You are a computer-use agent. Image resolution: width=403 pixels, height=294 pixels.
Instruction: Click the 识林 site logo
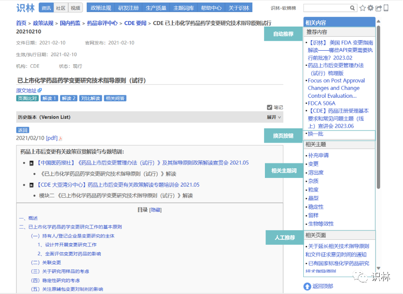point(26,8)
